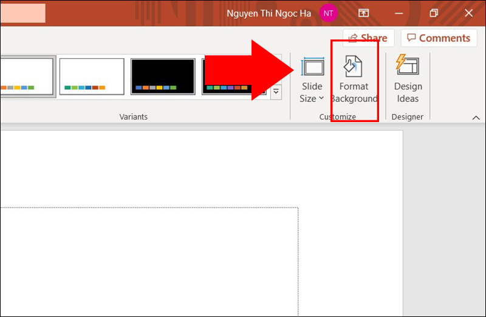Select the white variant with green-blue color bars
Screen dimensions: 486x317
[92, 77]
